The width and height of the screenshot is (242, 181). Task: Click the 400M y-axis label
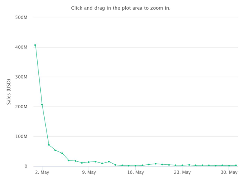click(21, 47)
